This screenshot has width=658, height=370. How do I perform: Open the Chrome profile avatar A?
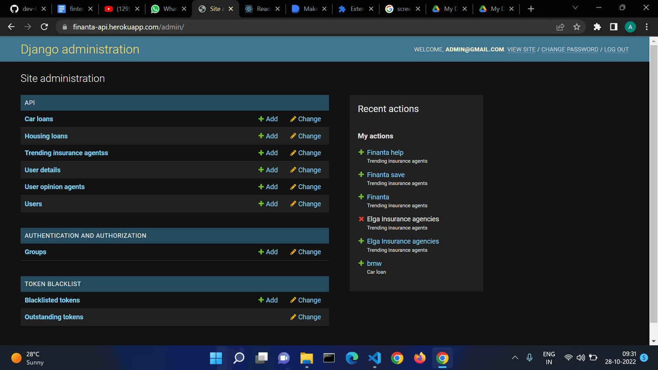630,27
